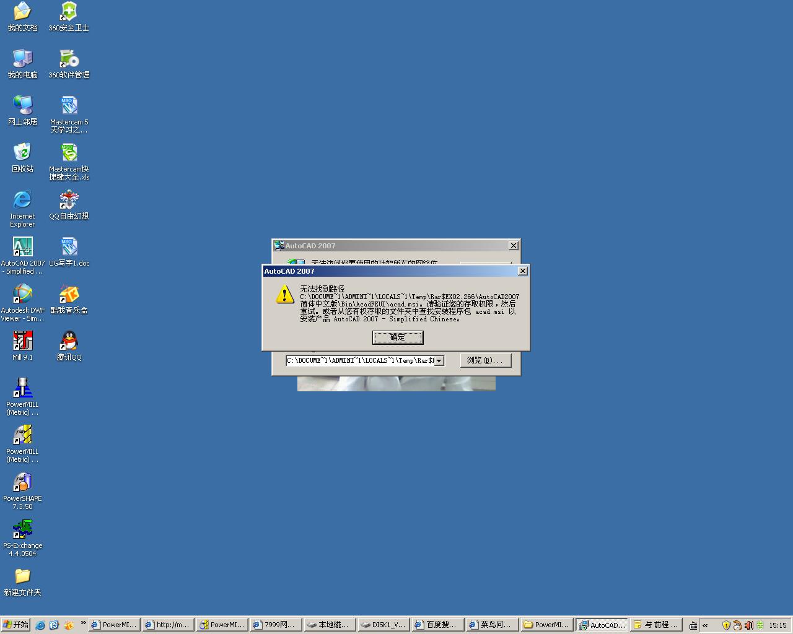Close the background AutoCAD 2007 setup window
The width and height of the screenshot is (793, 634).
pyautogui.click(x=513, y=245)
